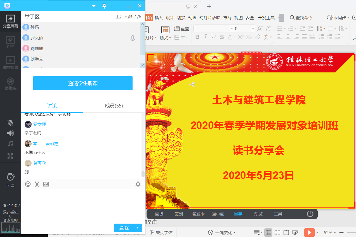Click the background music note icon

tap(10, 144)
